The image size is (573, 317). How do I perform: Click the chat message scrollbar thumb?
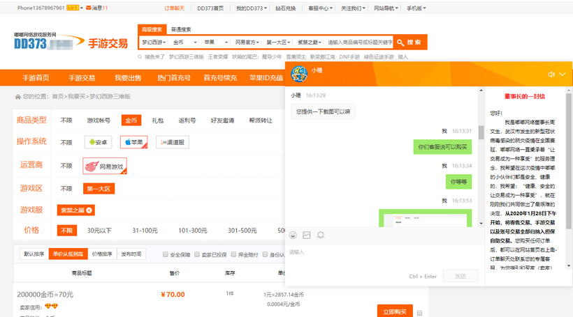click(481, 132)
